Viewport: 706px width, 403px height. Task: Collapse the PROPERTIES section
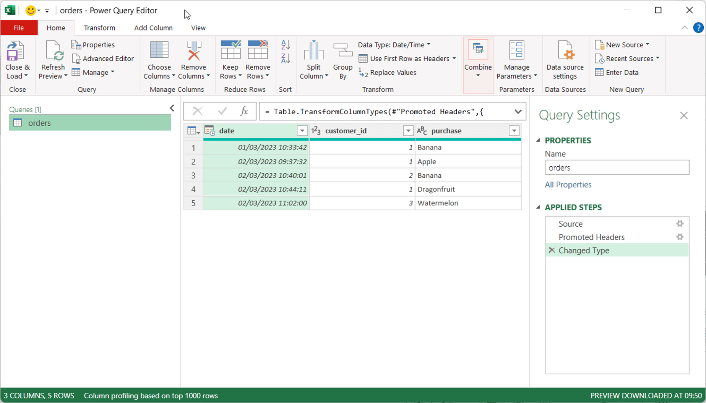(538, 140)
